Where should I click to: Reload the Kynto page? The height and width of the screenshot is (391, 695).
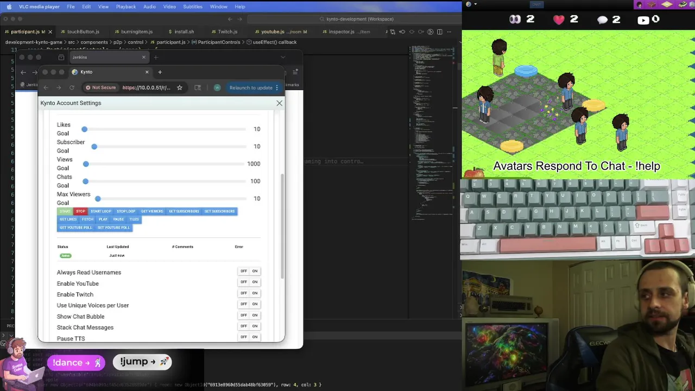[72, 87]
